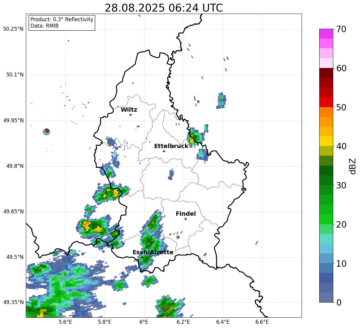Click the 'Wiltz' city label

point(129,110)
